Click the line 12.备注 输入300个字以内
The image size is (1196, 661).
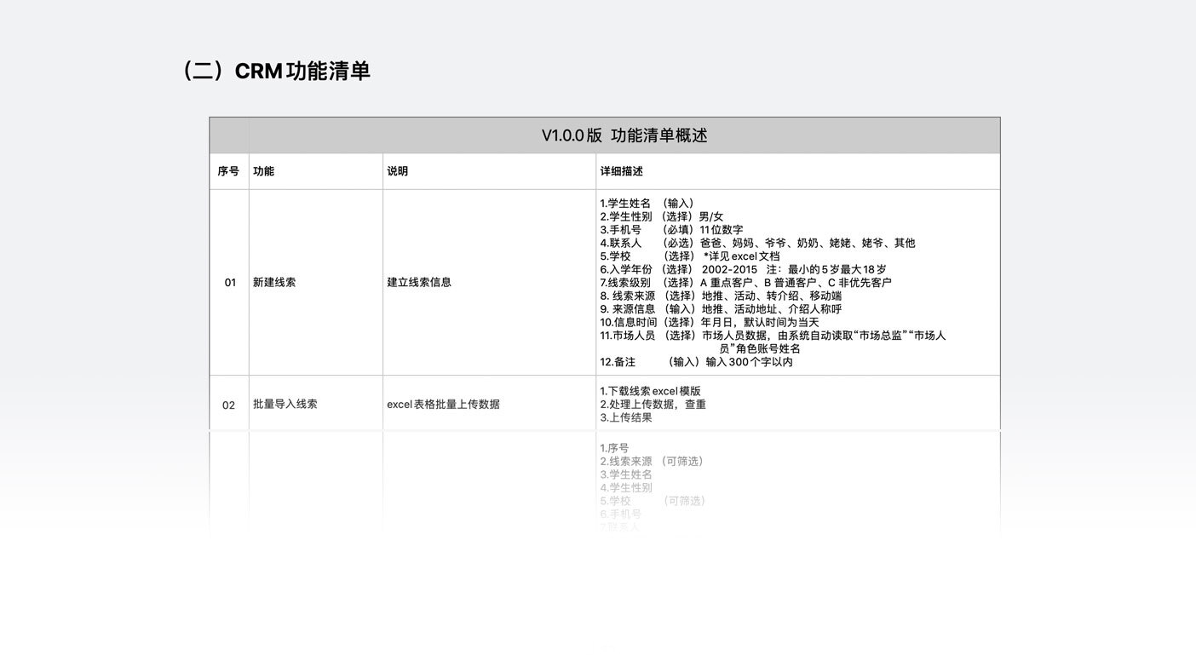coord(697,361)
